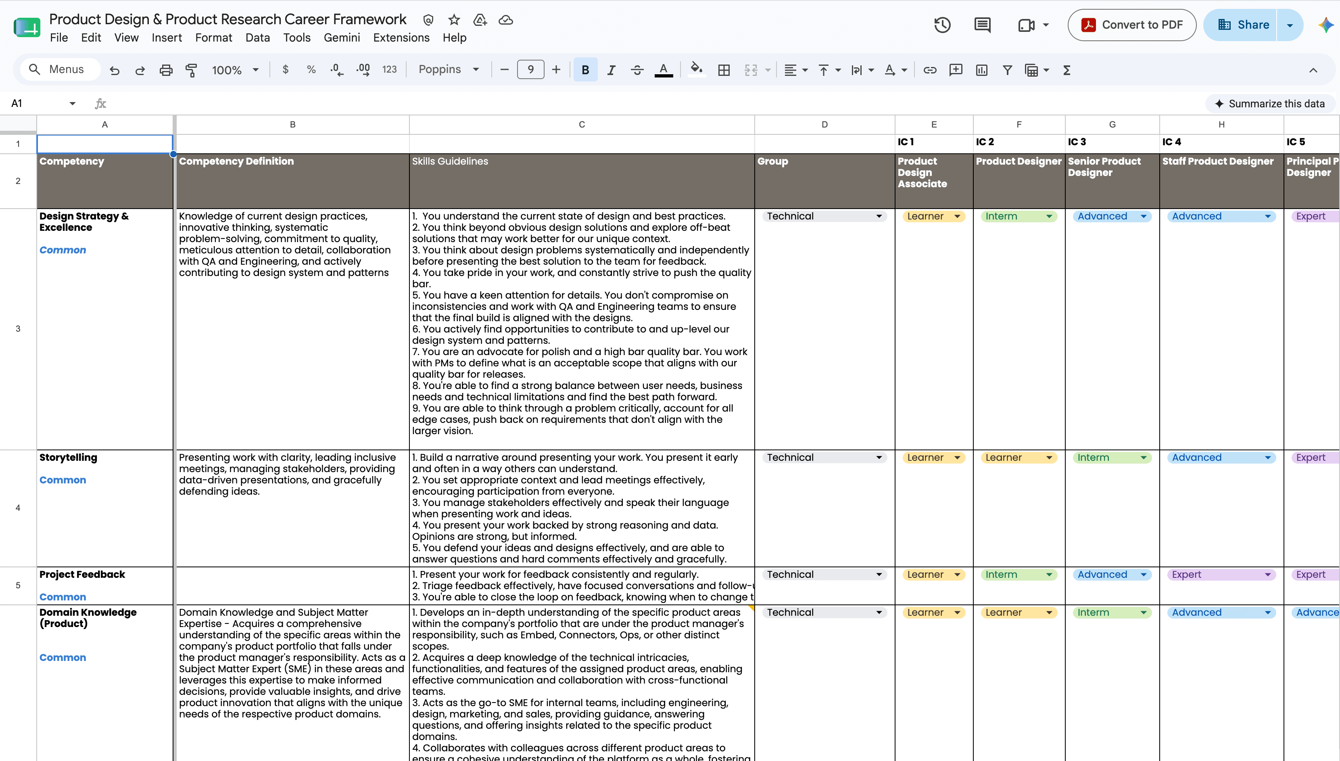The width and height of the screenshot is (1340, 761).
Task: Open the Format menu
Action: pos(214,38)
